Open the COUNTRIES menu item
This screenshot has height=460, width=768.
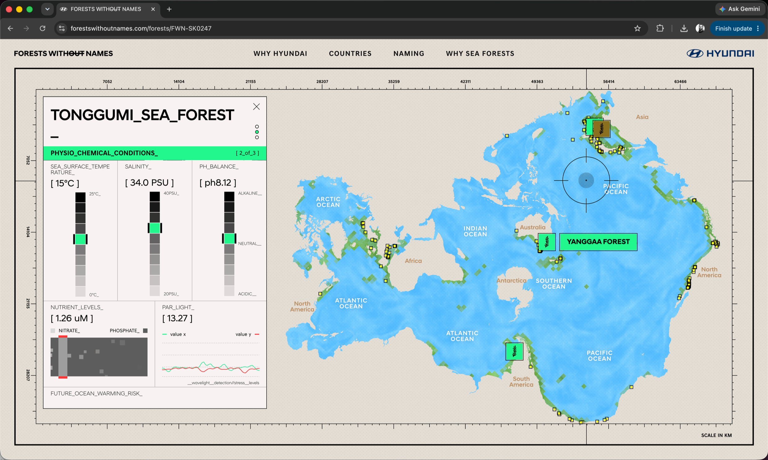(x=350, y=54)
